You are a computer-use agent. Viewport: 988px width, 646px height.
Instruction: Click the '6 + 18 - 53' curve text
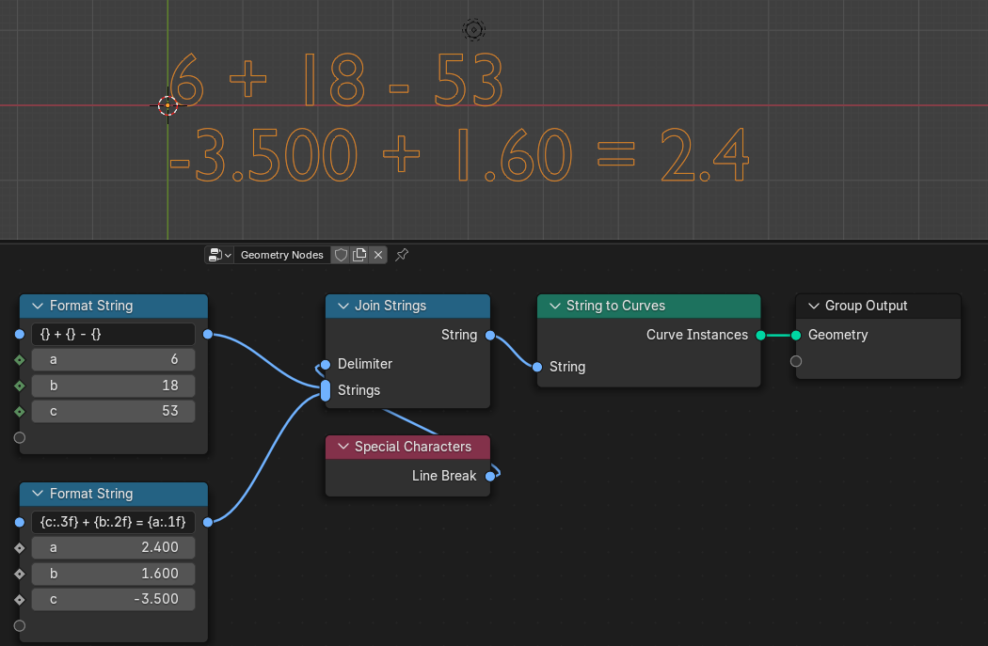(336, 79)
